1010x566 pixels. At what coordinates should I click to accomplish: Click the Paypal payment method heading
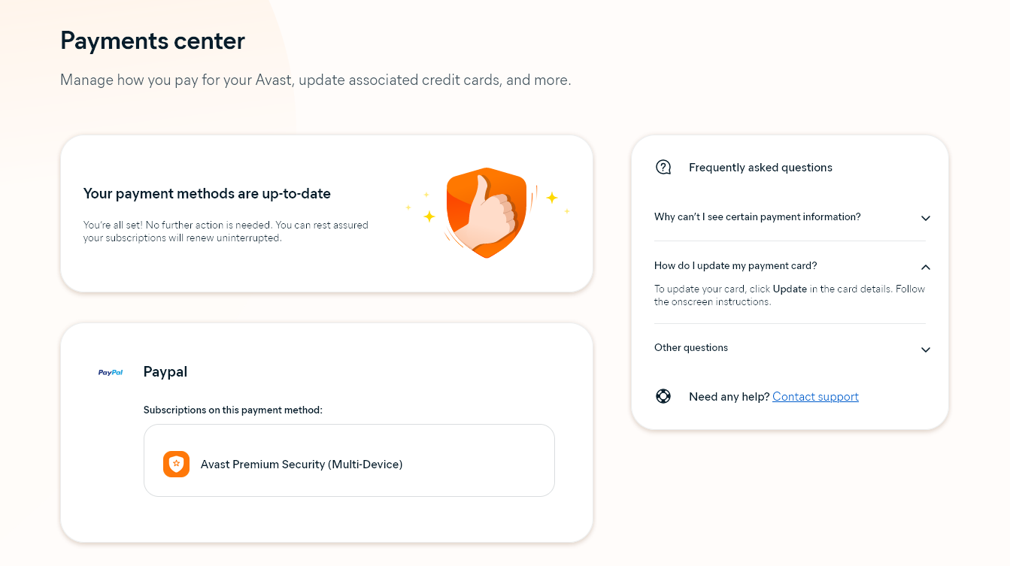pos(165,372)
